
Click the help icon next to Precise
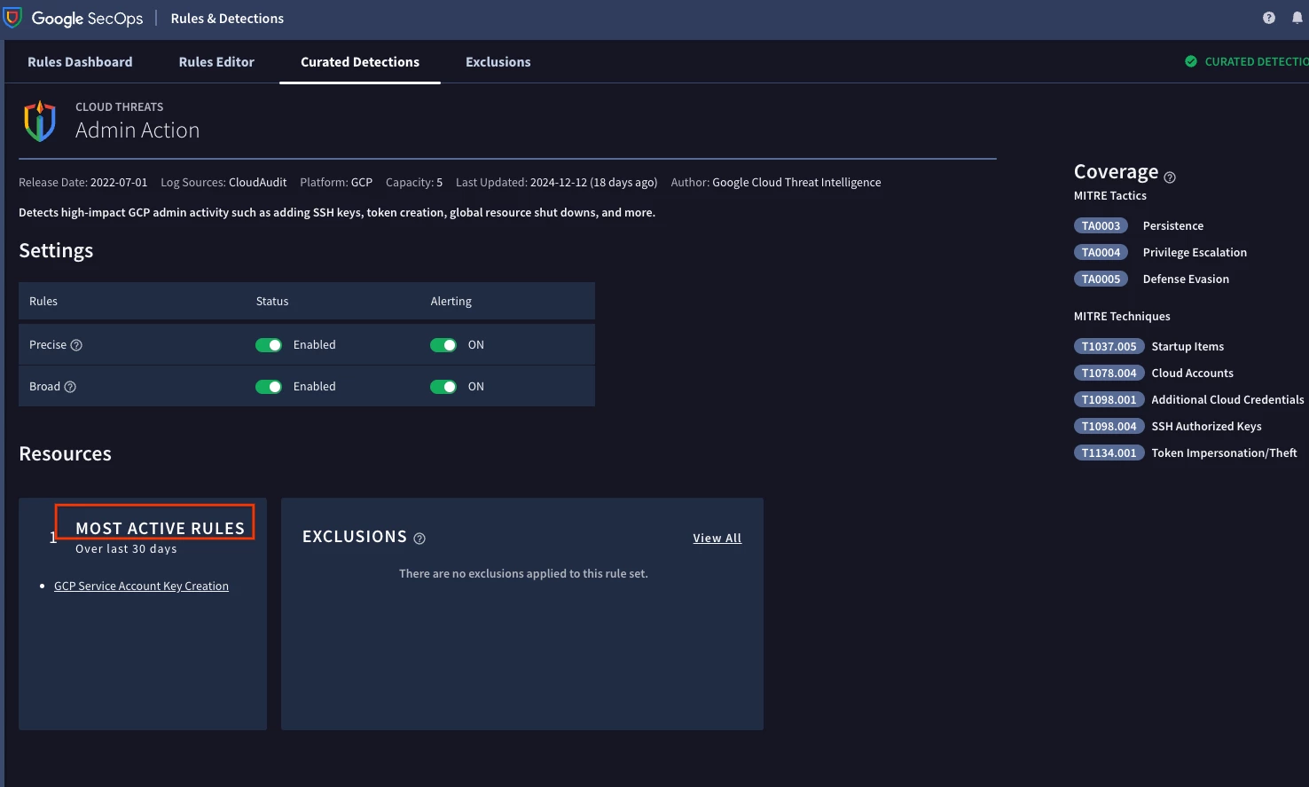point(76,345)
